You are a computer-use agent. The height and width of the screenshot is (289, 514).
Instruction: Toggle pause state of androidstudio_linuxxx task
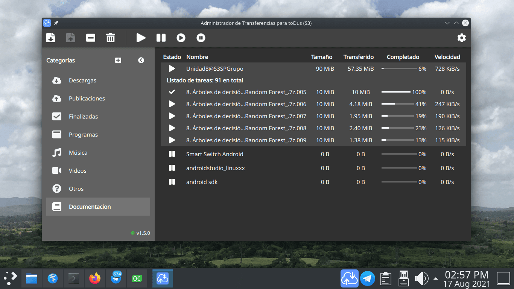(172, 168)
